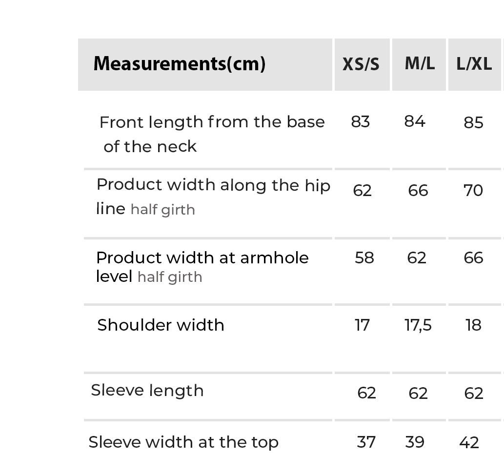Click the front length value 84
Screen dimensions: 504x475
click(415, 121)
